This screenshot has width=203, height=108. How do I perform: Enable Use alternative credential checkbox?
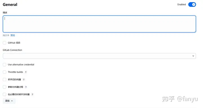pos(5,65)
